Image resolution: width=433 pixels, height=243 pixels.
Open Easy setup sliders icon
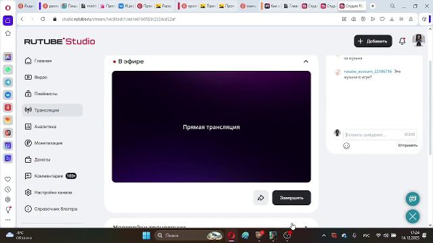pyautogui.click(x=401, y=19)
